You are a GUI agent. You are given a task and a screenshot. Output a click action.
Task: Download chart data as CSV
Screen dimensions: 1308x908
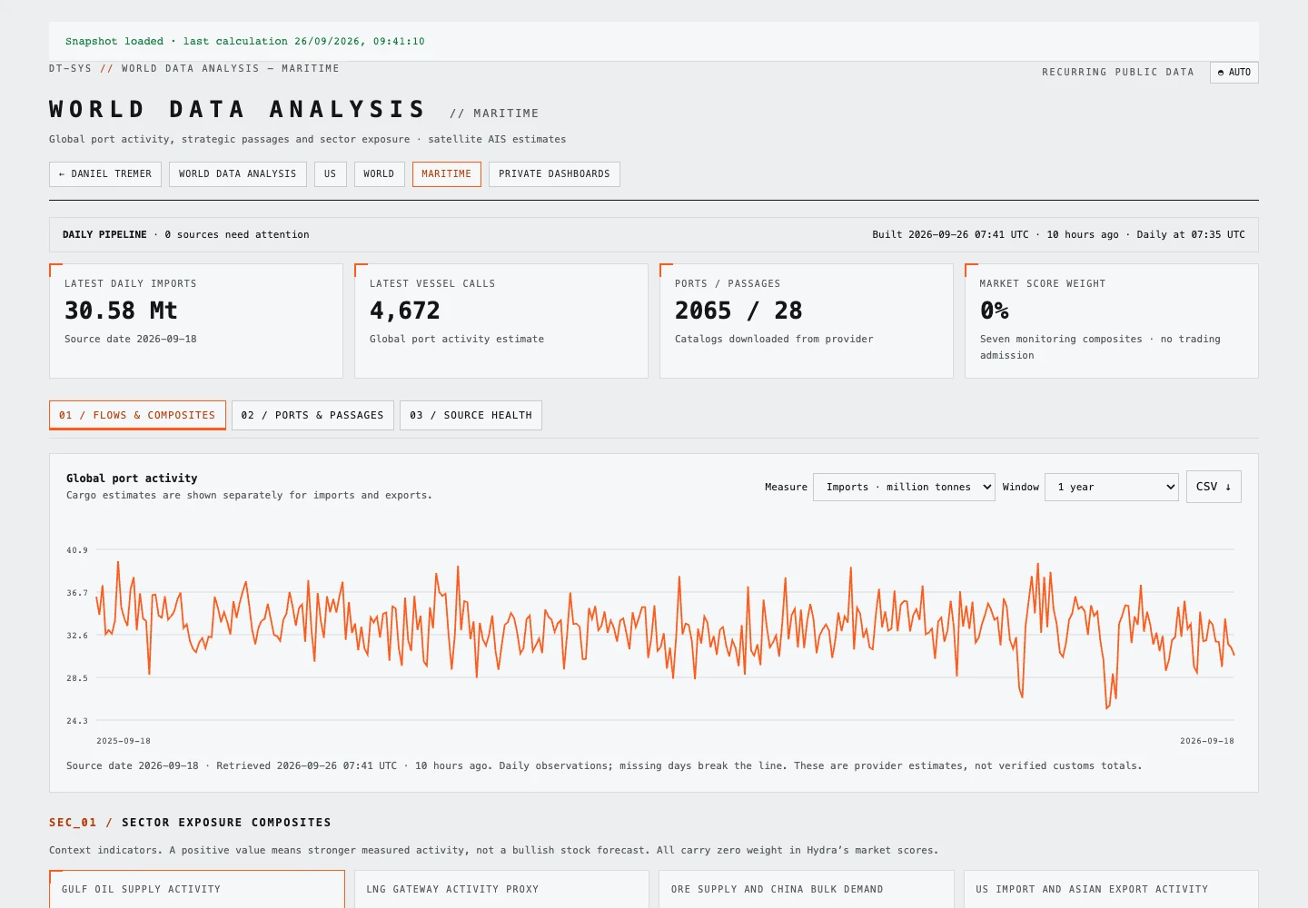coord(1214,488)
